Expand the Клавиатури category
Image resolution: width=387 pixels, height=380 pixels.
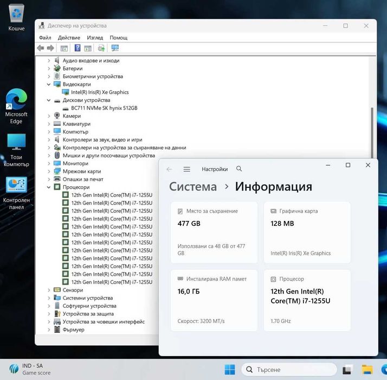coord(49,124)
